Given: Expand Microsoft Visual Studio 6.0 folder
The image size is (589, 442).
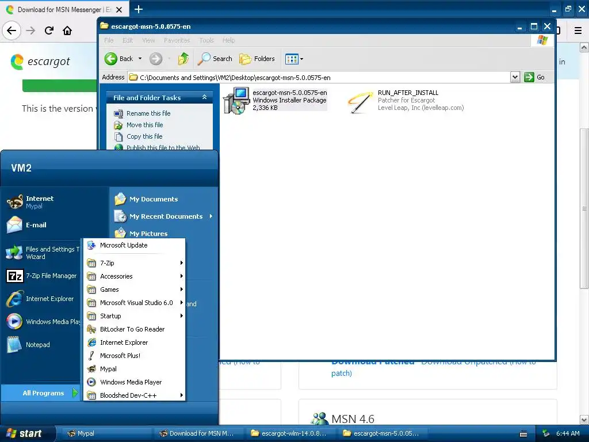Looking at the screenshot, I should (134, 303).
